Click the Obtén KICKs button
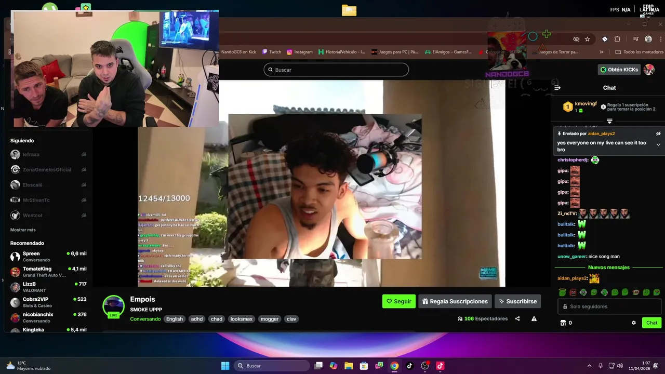Image resolution: width=665 pixels, height=374 pixels. click(619, 70)
